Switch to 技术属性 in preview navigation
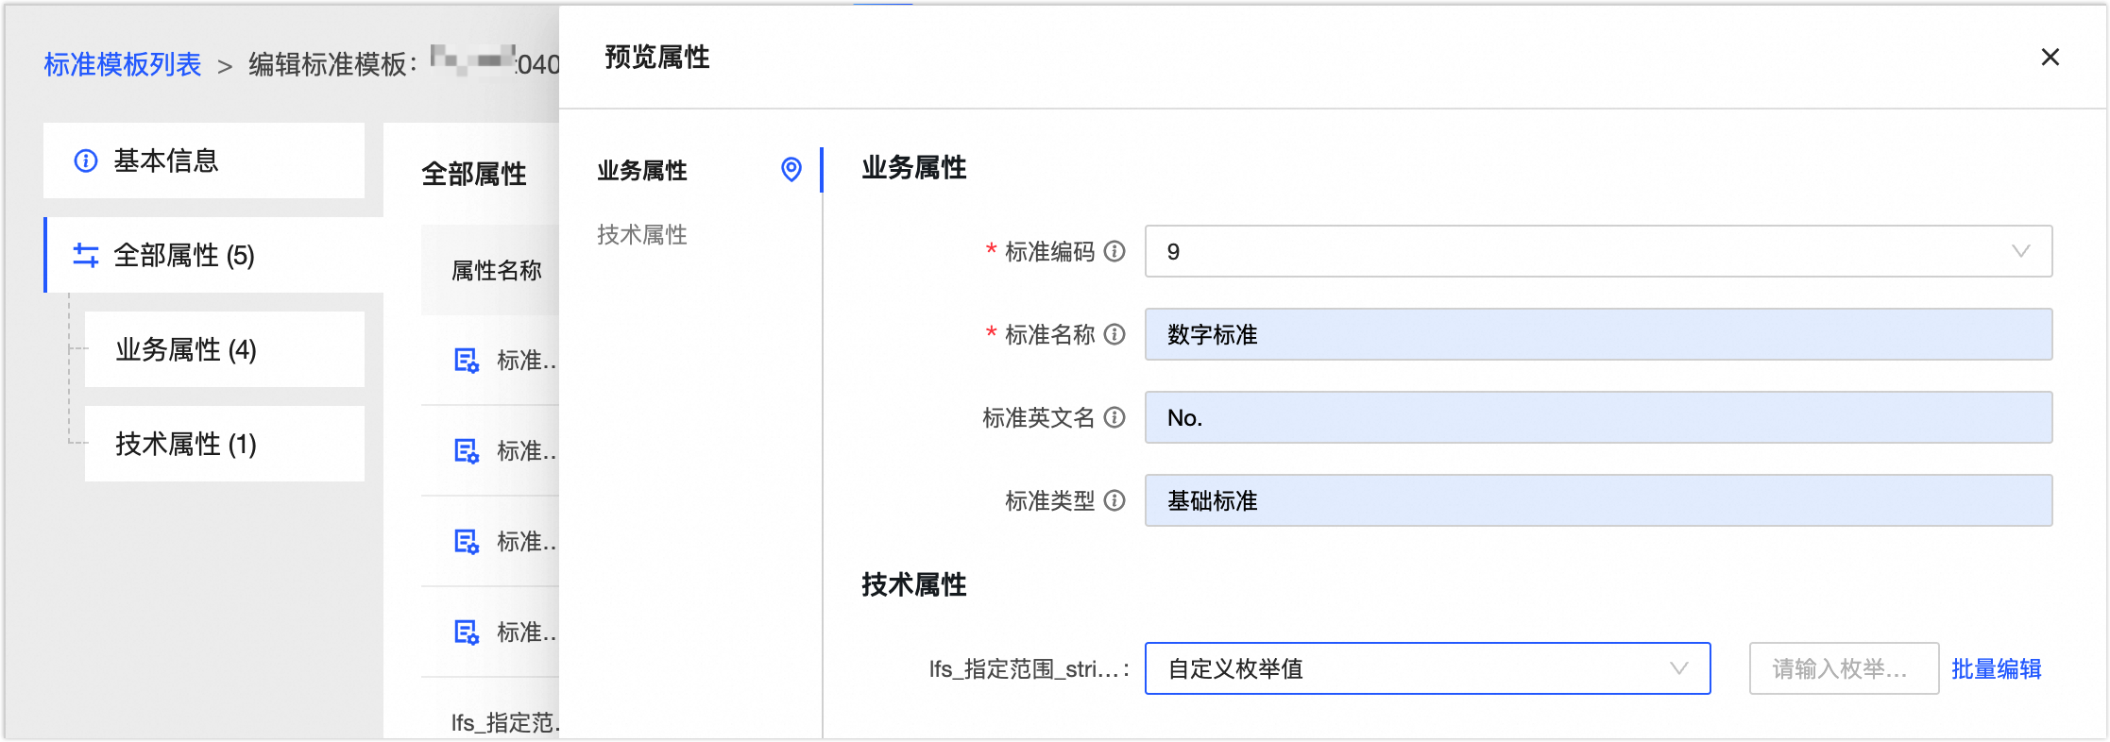Image resolution: width=2110 pixels, height=742 pixels. [x=642, y=235]
